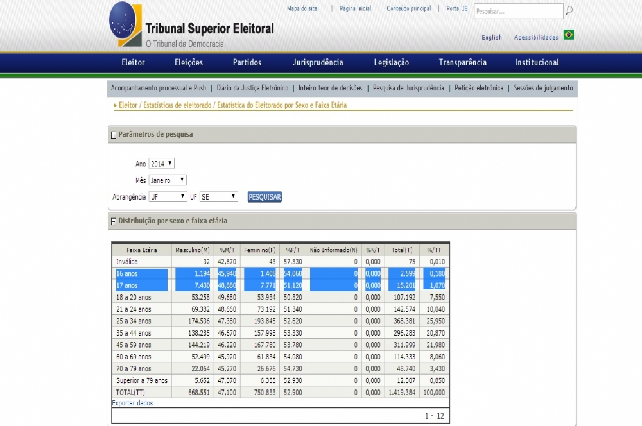This screenshot has height=426, width=642.
Task: Go to Pesquisa de Jurisprudência
Action: (x=408, y=88)
